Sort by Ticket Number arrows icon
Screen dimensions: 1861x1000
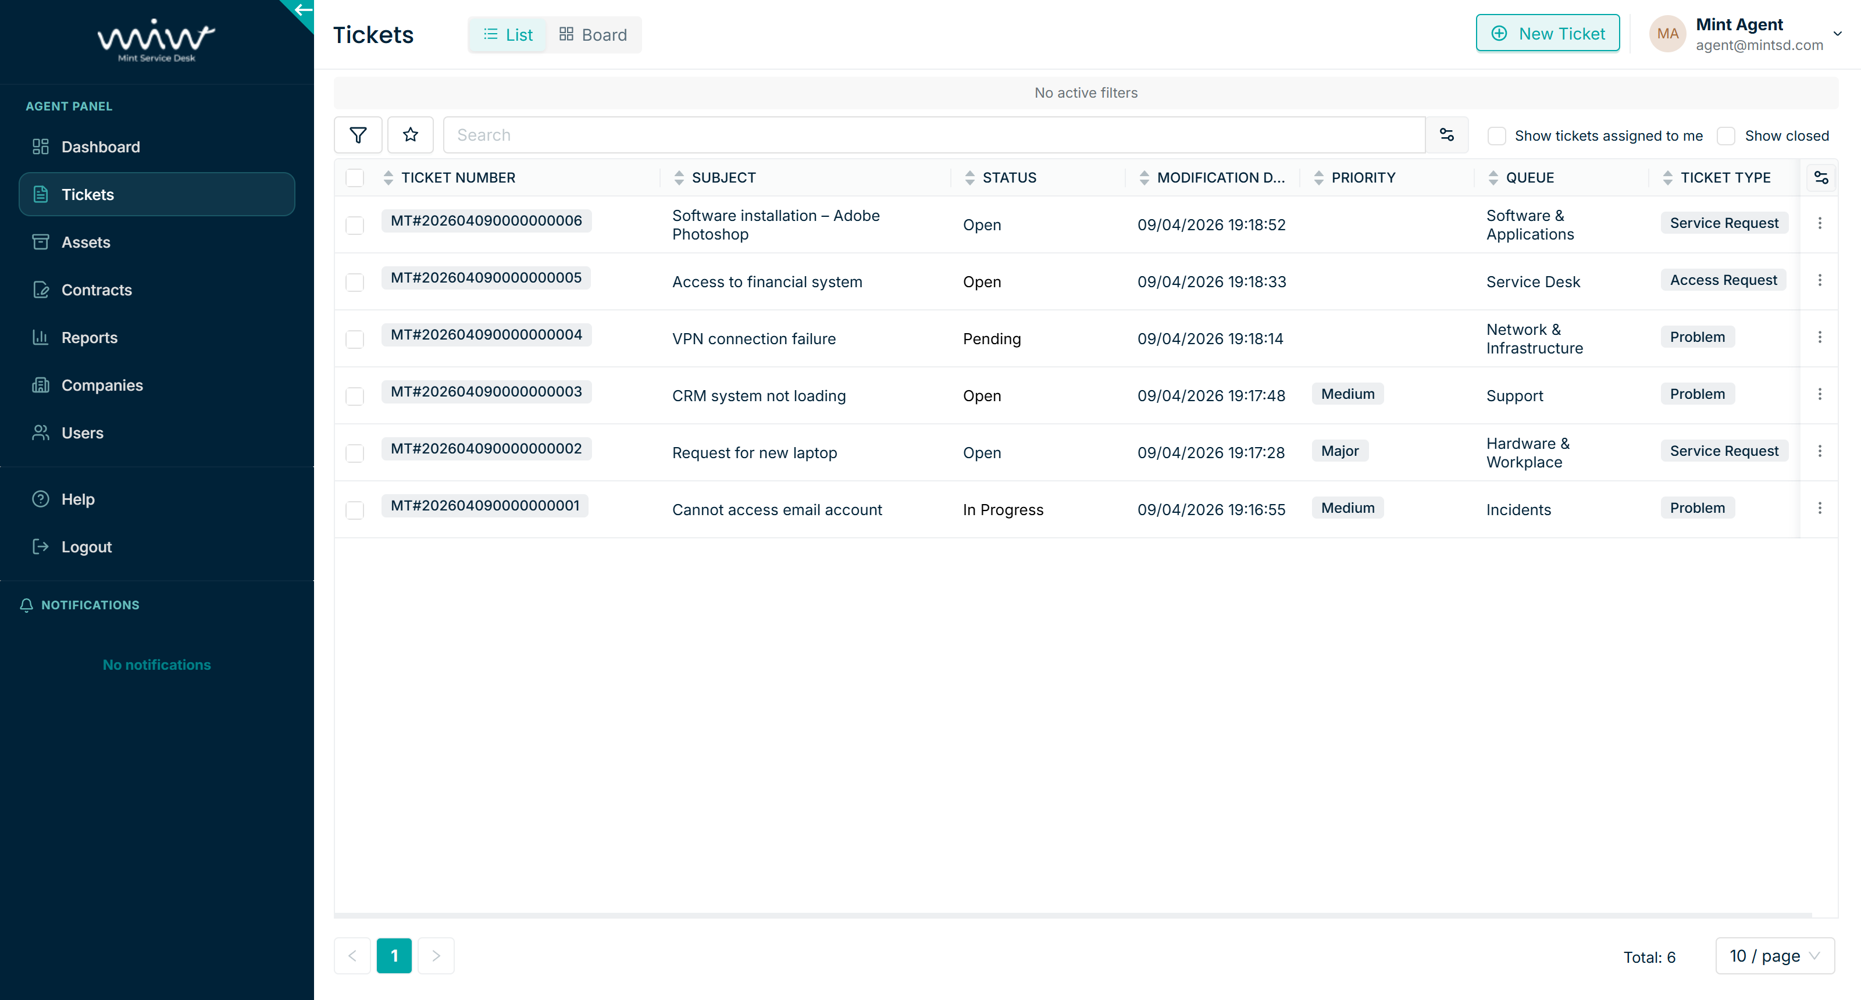pyautogui.click(x=388, y=178)
